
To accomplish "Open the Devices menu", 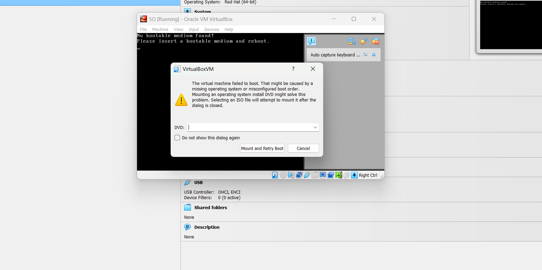I will [x=212, y=30].
